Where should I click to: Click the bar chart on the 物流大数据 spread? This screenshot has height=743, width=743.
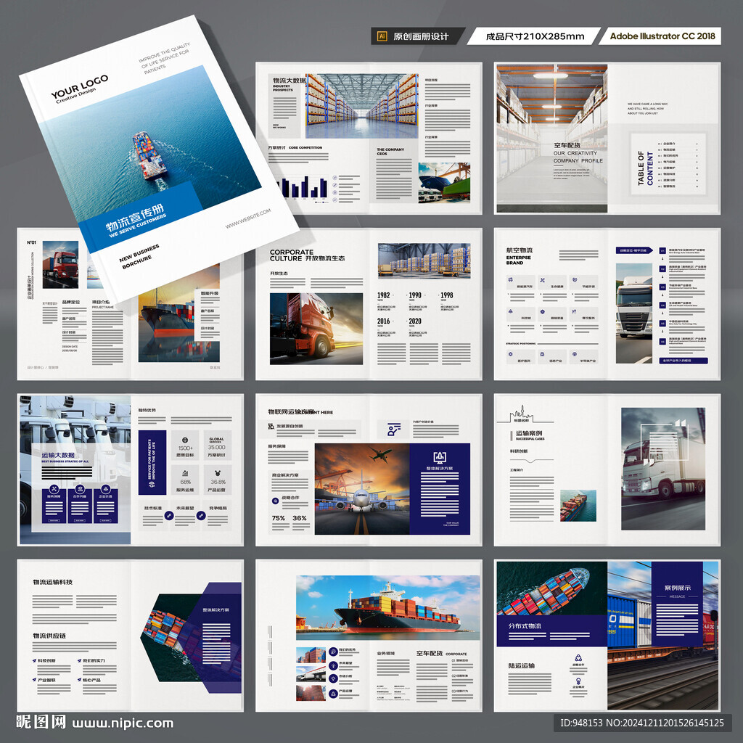click(303, 186)
